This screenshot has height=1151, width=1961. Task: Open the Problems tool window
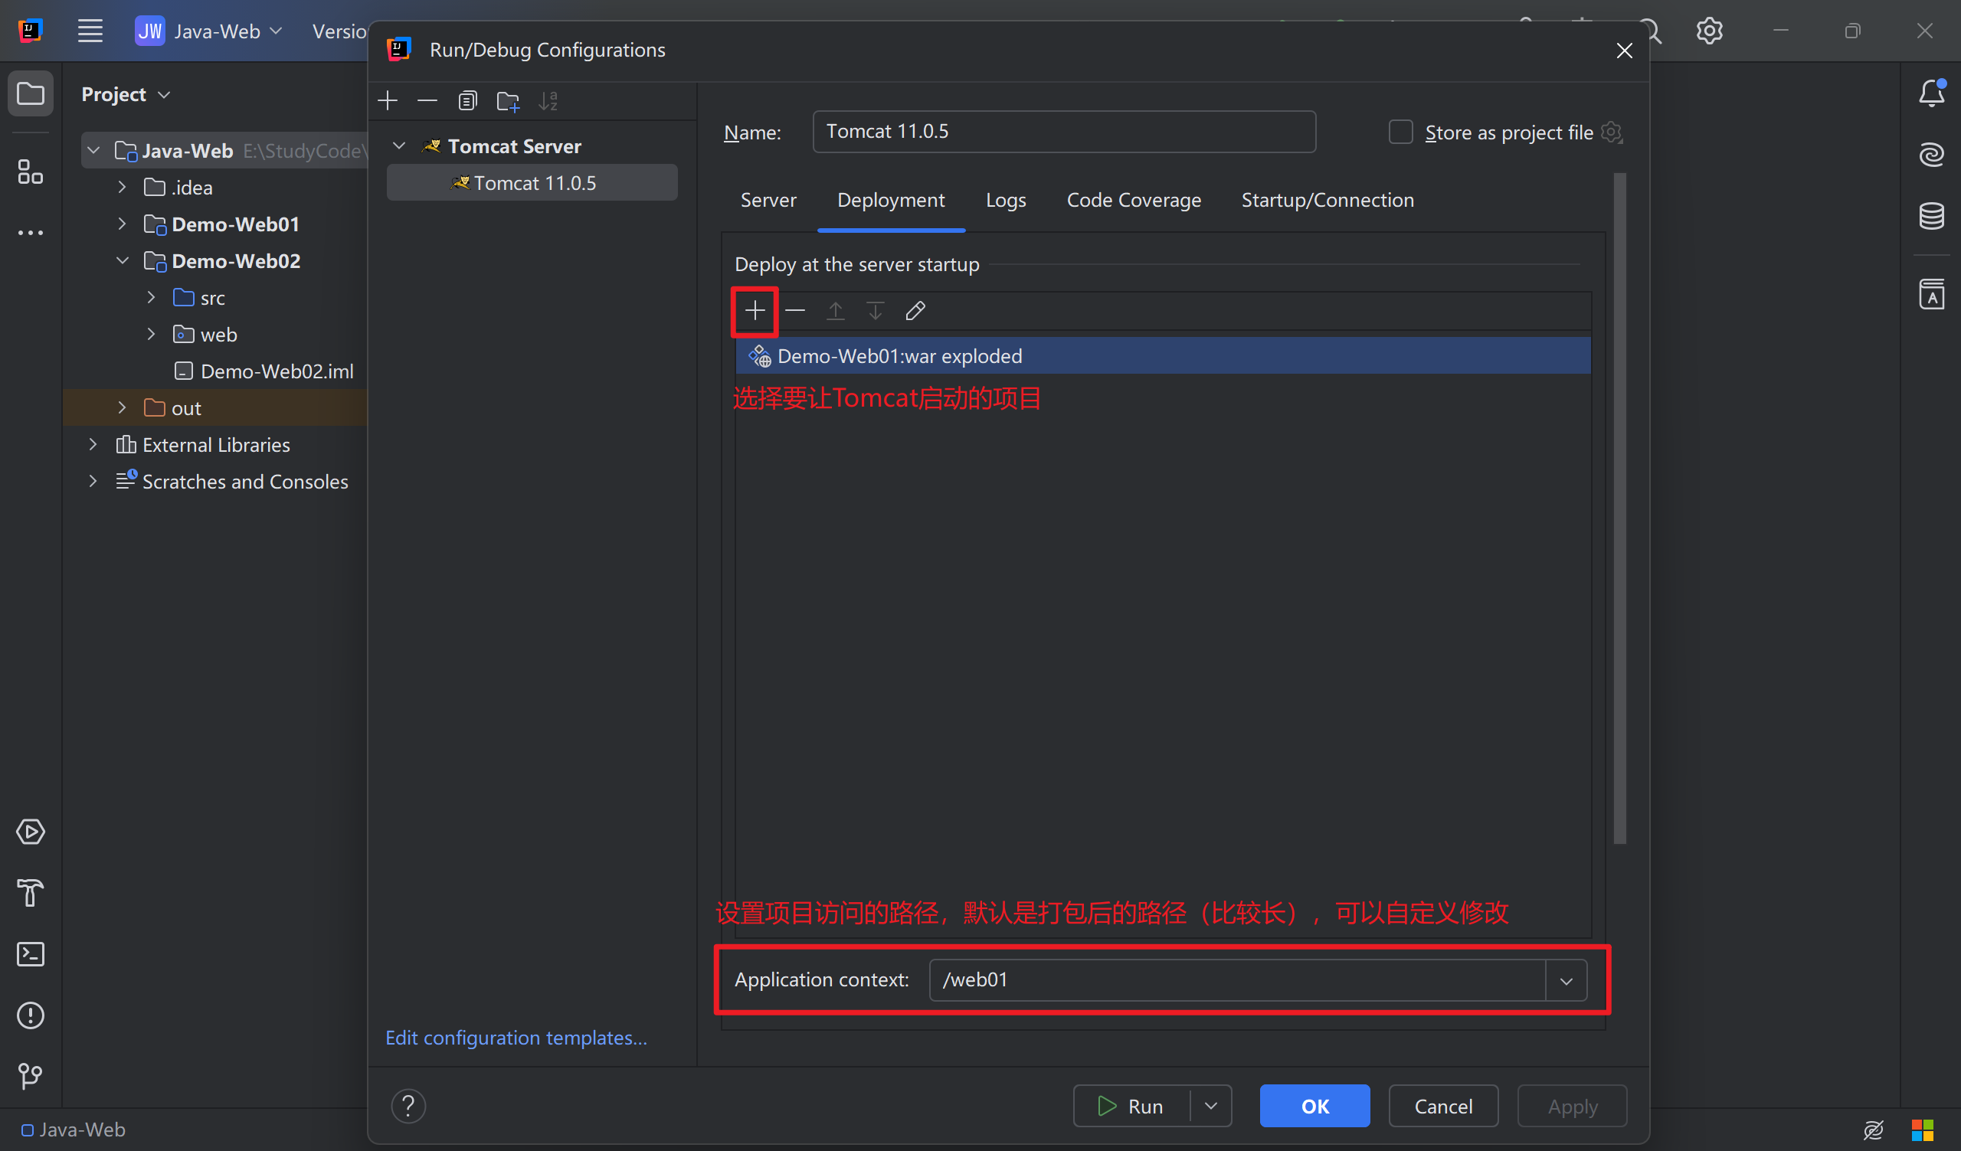[x=31, y=1015]
